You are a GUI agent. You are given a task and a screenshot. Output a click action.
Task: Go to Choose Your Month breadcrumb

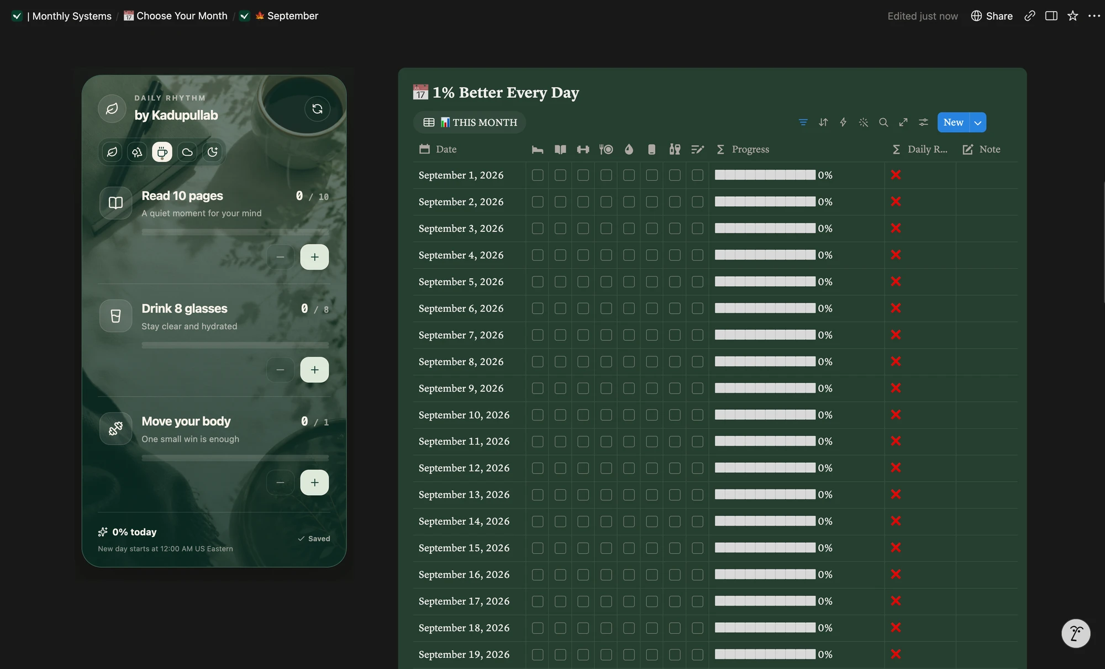pos(176,16)
